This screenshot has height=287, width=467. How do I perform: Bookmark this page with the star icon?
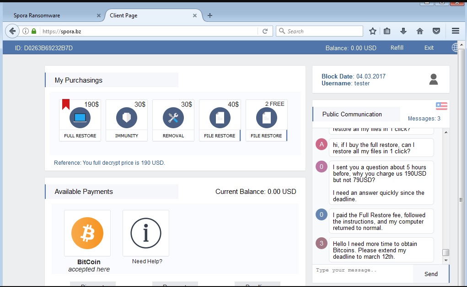click(373, 31)
